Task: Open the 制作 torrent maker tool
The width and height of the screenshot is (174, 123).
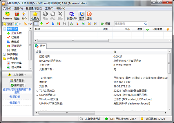Action: click(x=24, y=16)
